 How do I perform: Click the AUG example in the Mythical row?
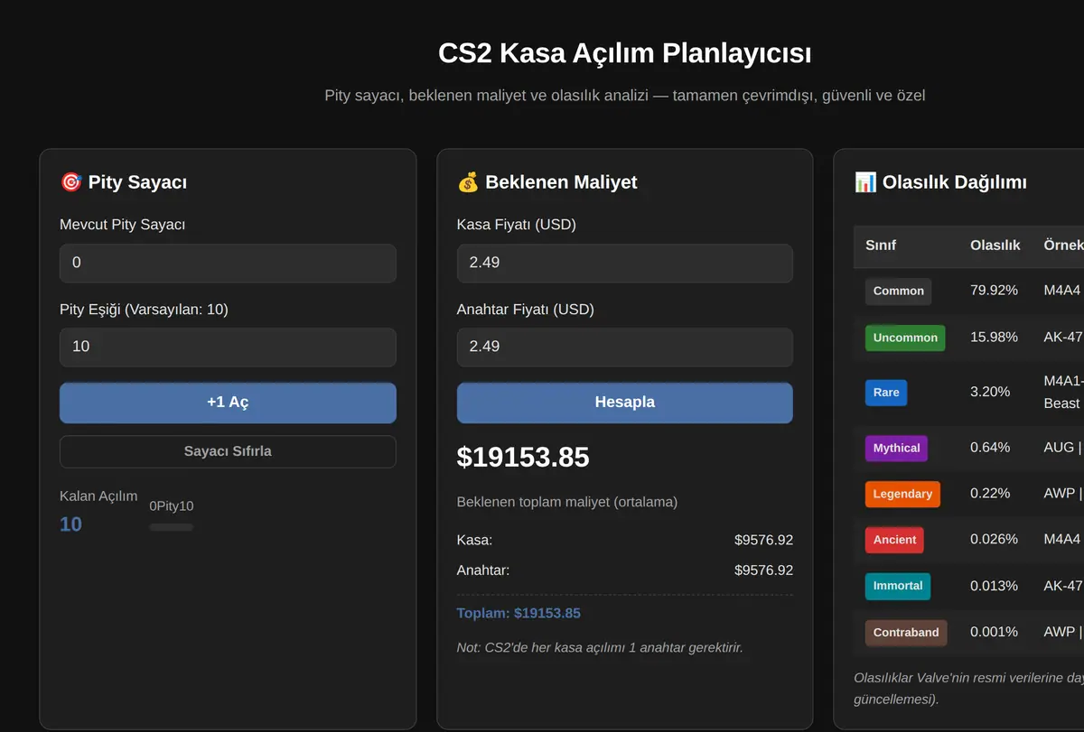[x=1063, y=447]
